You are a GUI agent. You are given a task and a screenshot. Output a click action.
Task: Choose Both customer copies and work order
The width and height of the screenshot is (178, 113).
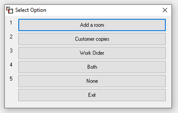[92, 67]
